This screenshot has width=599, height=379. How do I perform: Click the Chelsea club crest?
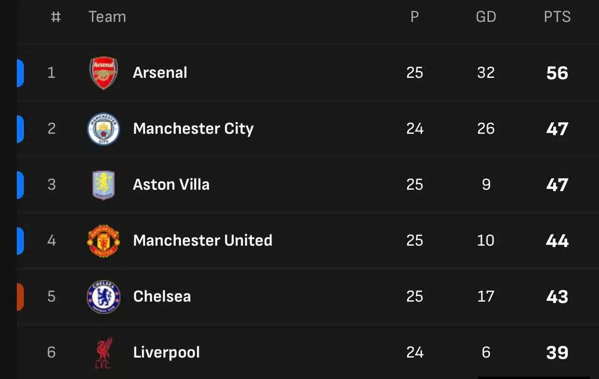point(104,296)
